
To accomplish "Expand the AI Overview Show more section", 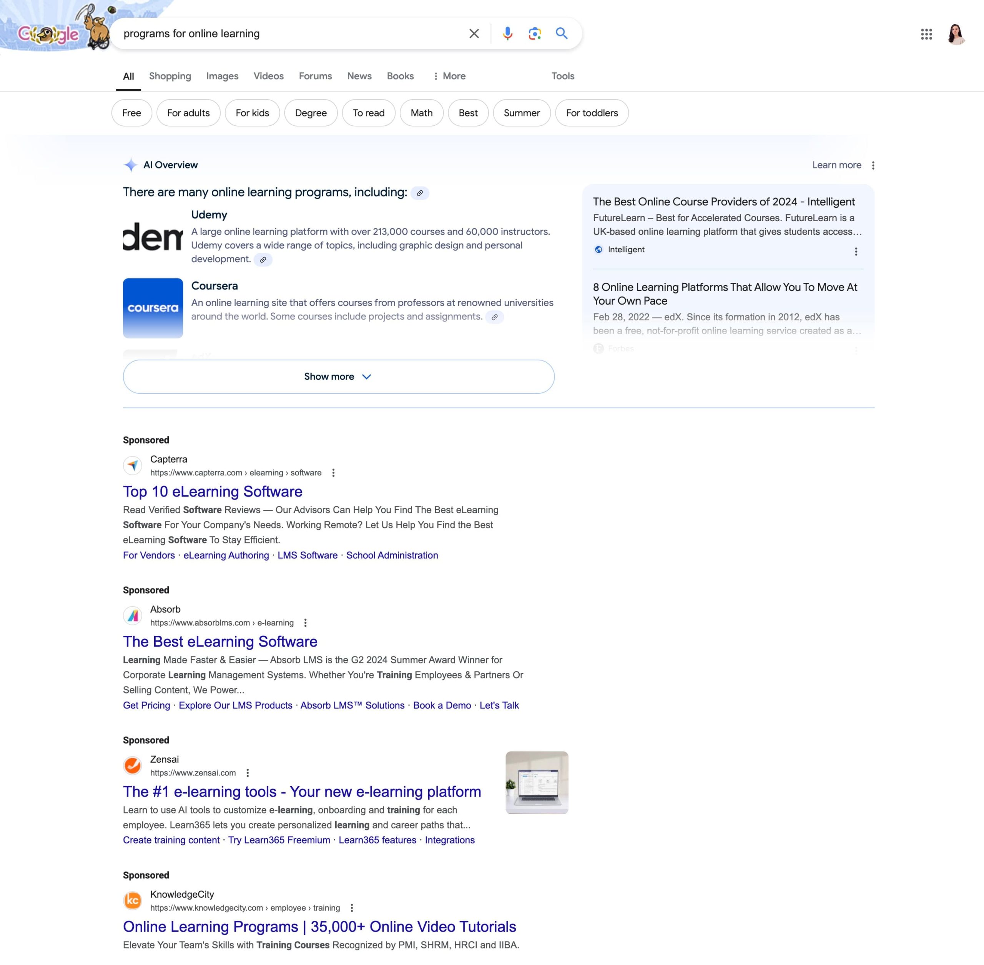I will coord(339,375).
